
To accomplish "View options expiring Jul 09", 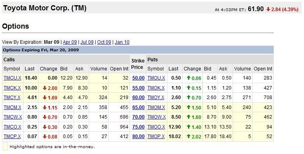I will coord(87,42).
